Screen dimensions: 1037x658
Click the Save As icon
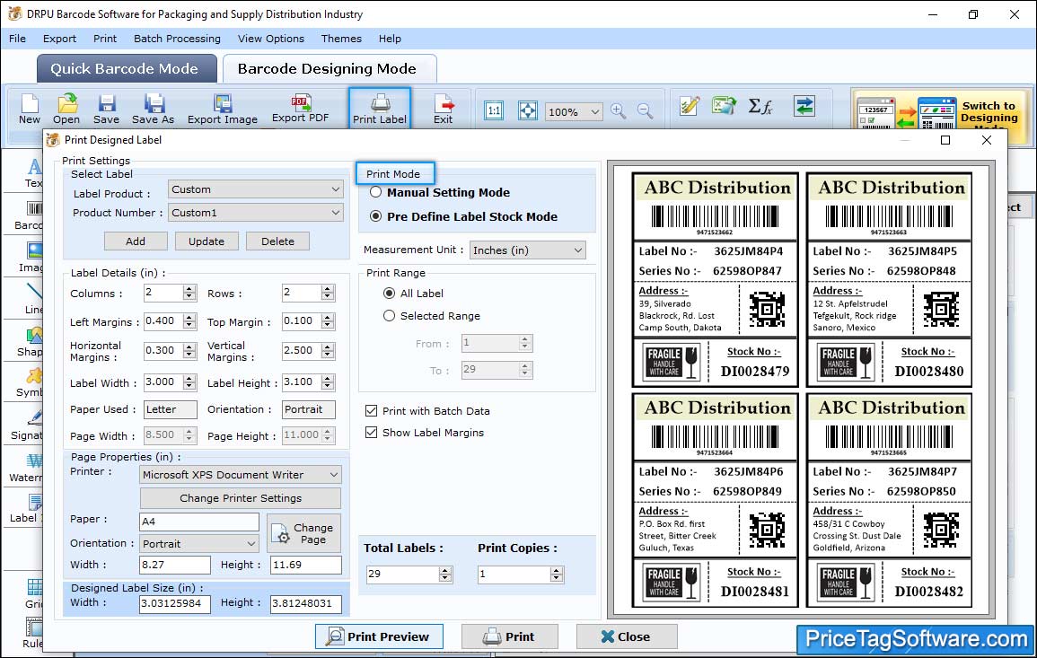click(154, 110)
